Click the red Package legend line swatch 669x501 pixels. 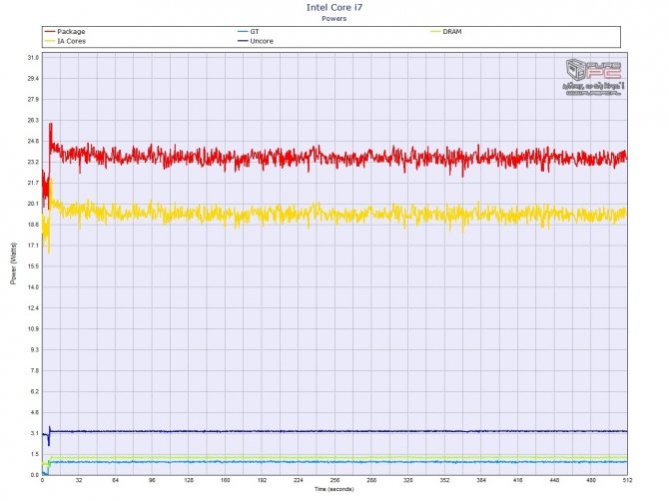50,32
